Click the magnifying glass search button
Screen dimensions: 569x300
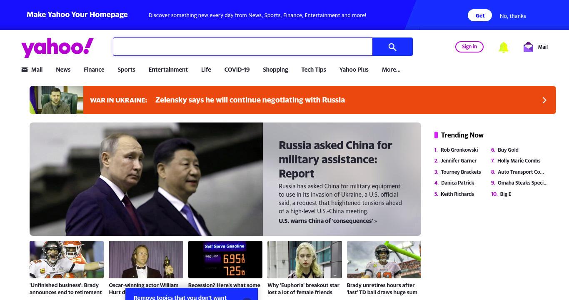(392, 47)
